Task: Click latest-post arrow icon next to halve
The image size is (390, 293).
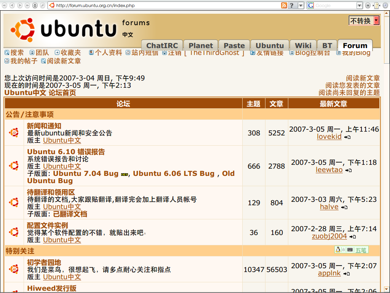Action: 344,207
